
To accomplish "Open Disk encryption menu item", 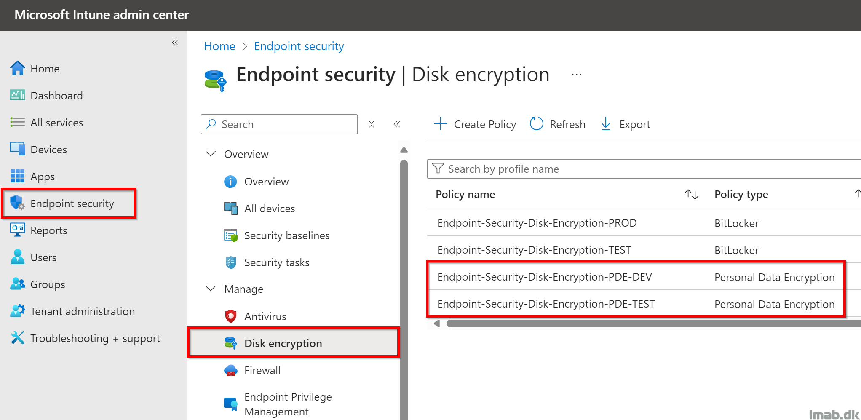I will click(x=283, y=343).
